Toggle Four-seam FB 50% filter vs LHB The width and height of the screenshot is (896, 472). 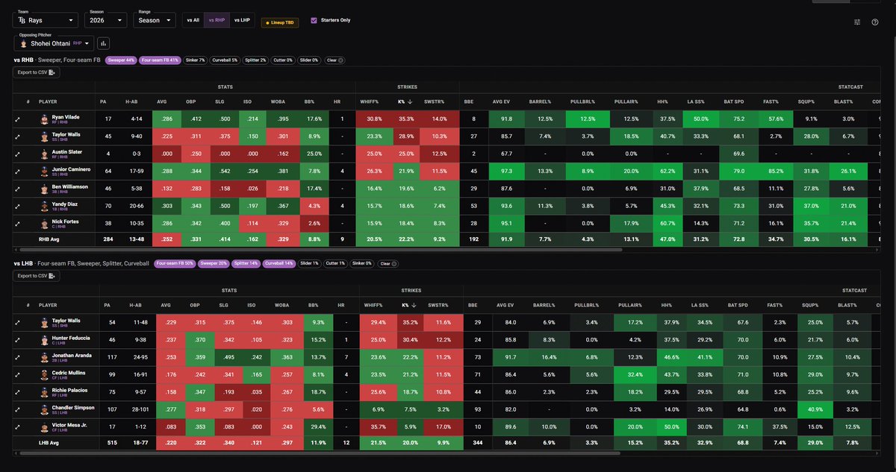pyautogui.click(x=175, y=263)
